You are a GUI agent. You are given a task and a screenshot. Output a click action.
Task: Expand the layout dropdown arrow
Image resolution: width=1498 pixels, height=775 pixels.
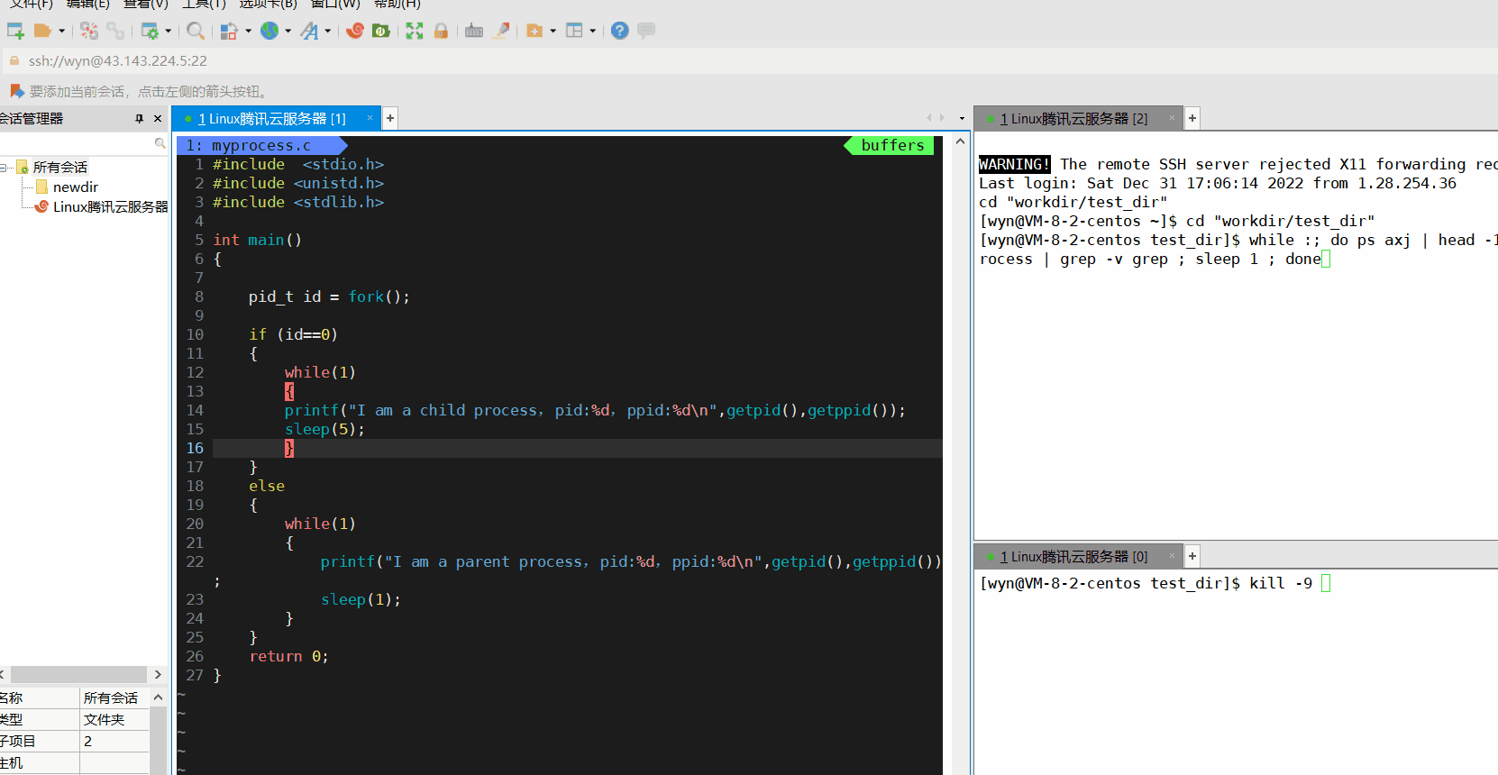[x=592, y=32]
